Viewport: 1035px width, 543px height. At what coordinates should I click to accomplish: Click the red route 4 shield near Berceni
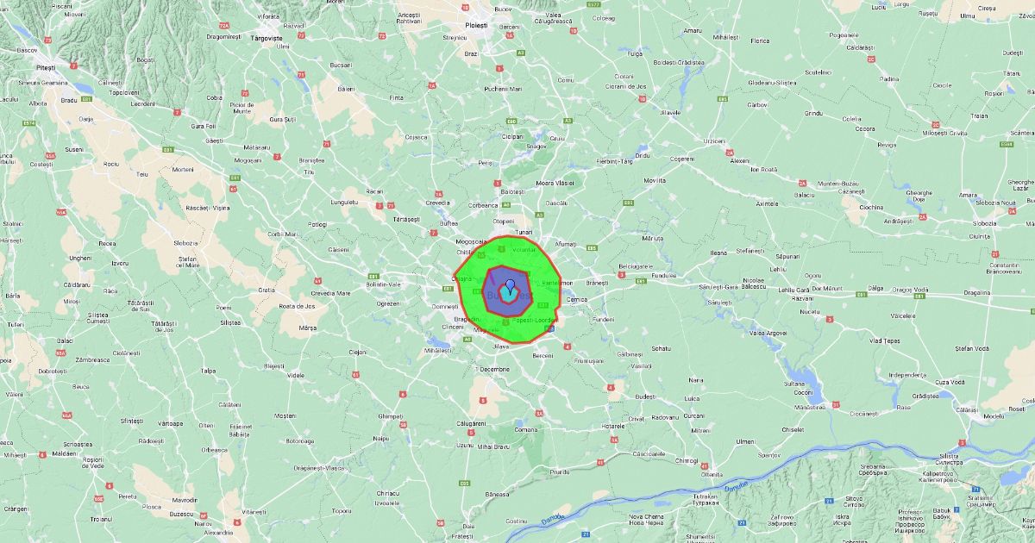click(x=567, y=346)
